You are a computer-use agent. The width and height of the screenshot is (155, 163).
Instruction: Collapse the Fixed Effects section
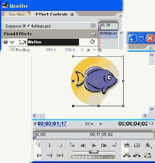click(93, 34)
